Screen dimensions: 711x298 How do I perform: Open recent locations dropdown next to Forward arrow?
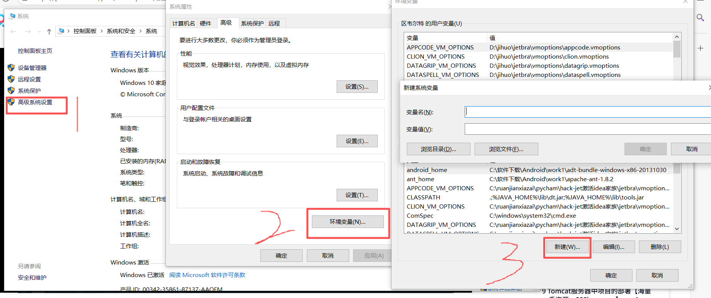[39, 31]
